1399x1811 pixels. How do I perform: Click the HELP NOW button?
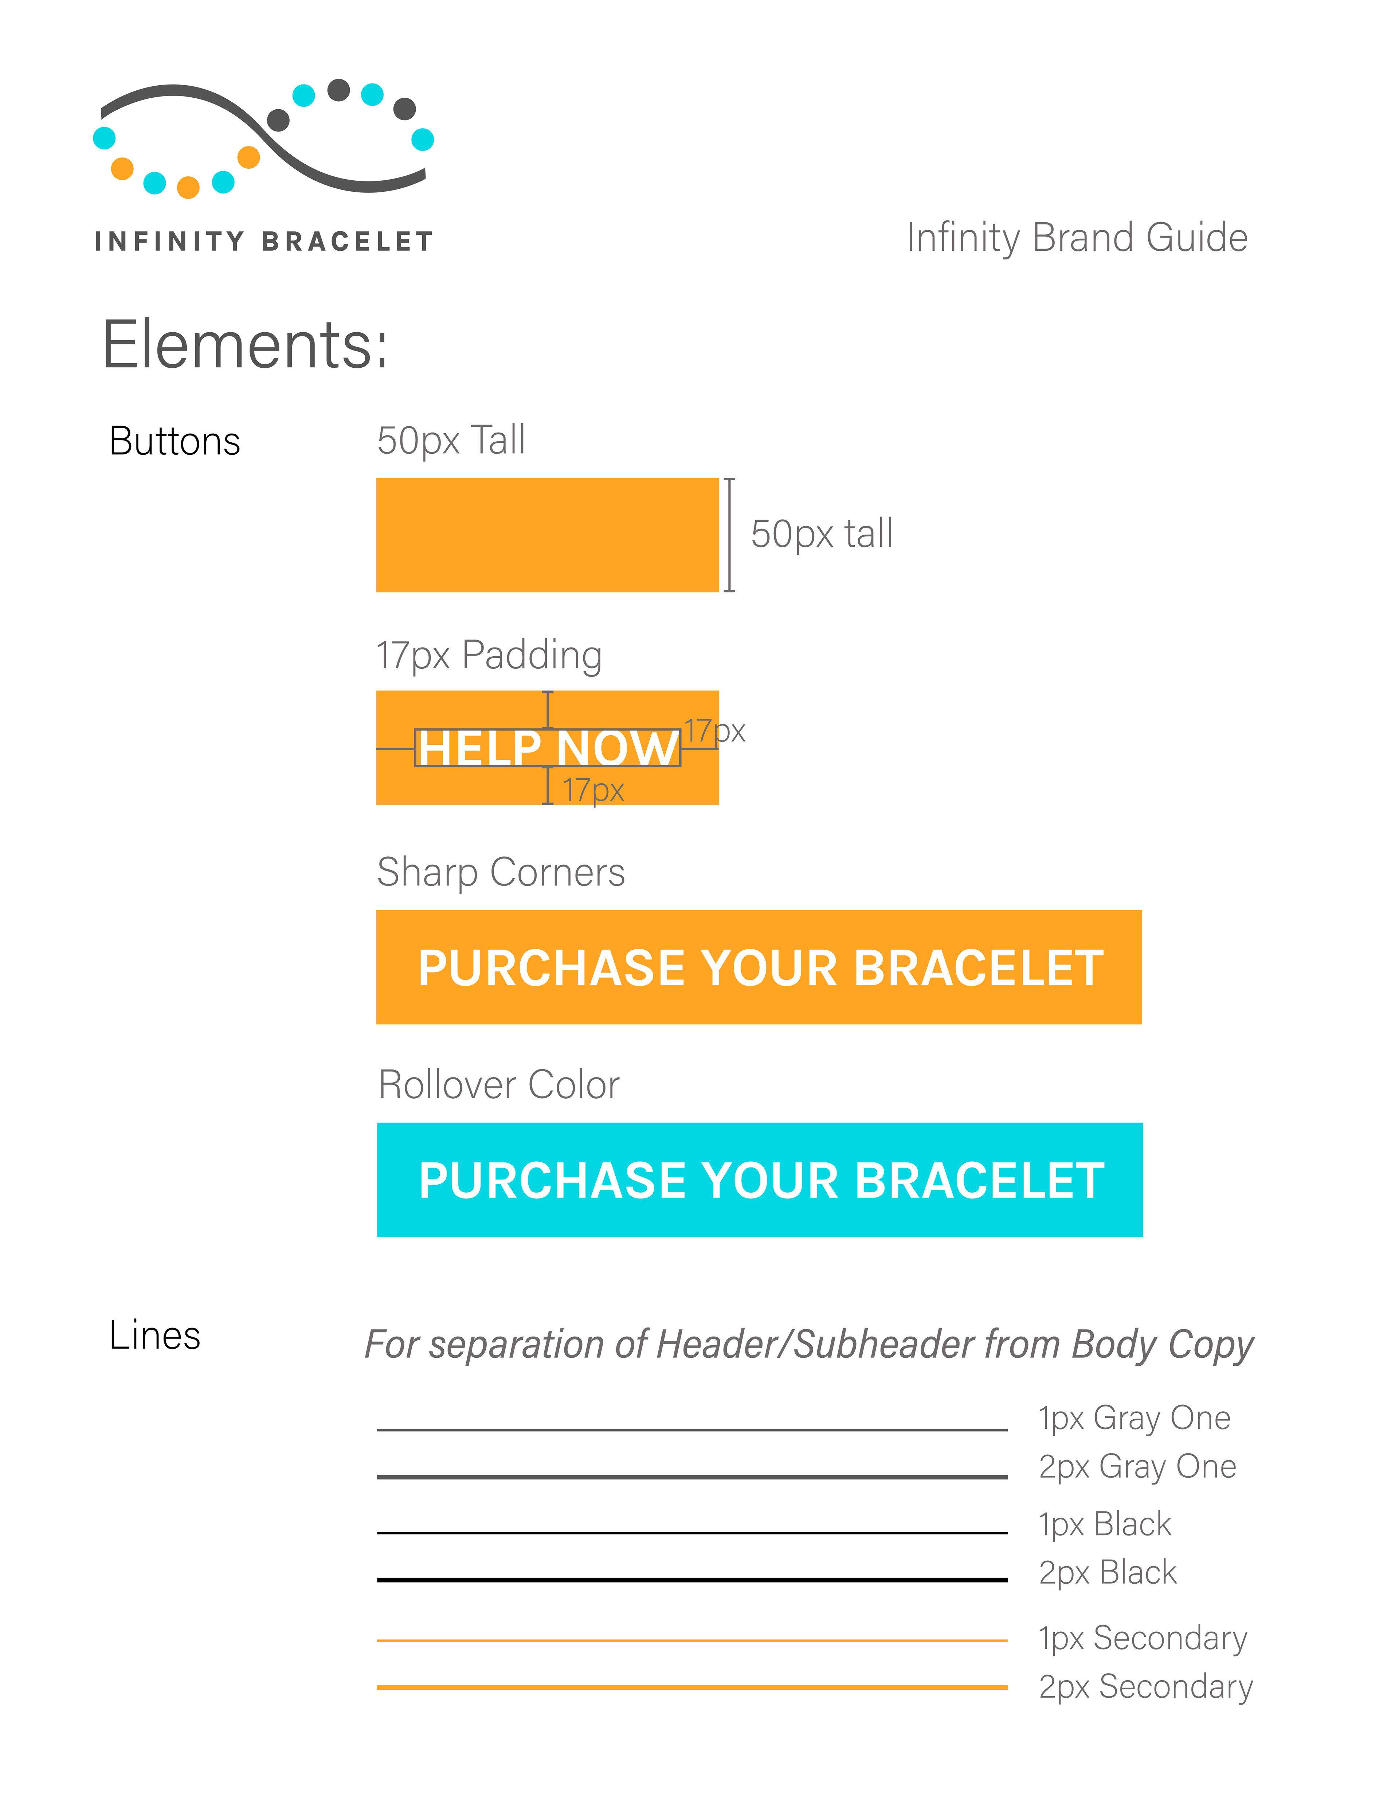pyautogui.click(x=547, y=747)
